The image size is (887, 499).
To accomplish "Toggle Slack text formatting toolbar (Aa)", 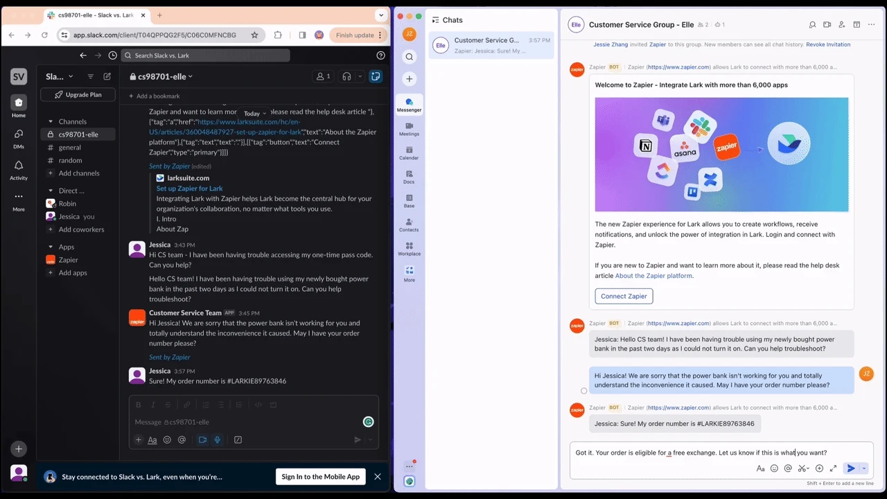I will coord(152,439).
